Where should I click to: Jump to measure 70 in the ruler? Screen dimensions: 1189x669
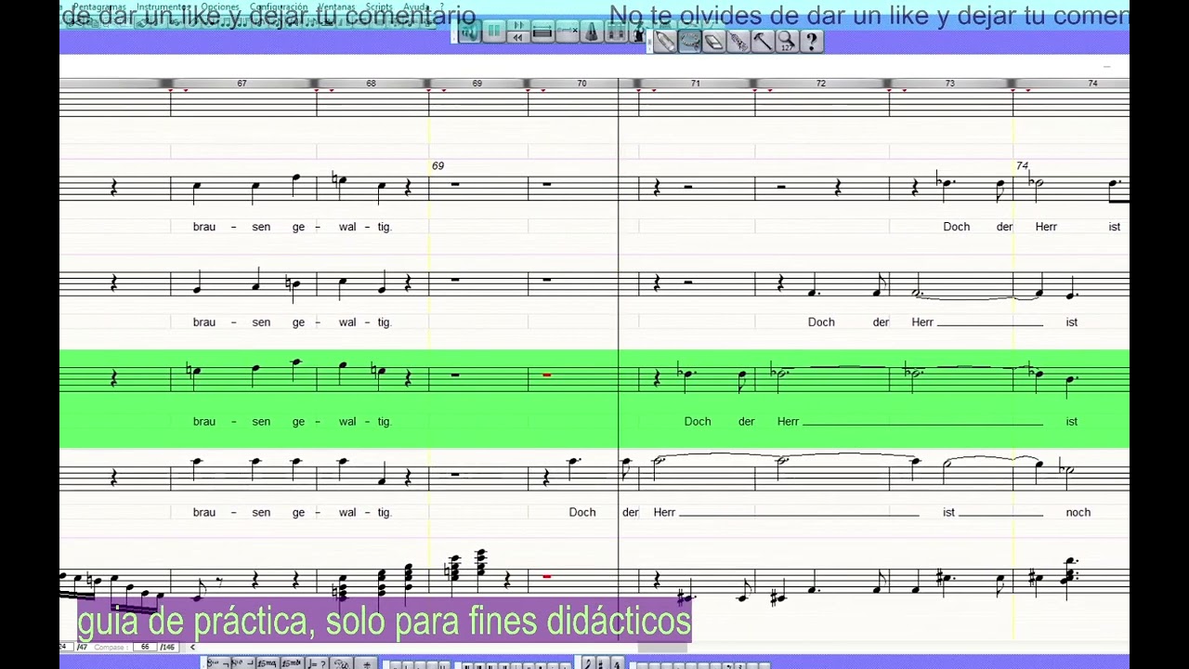581,84
